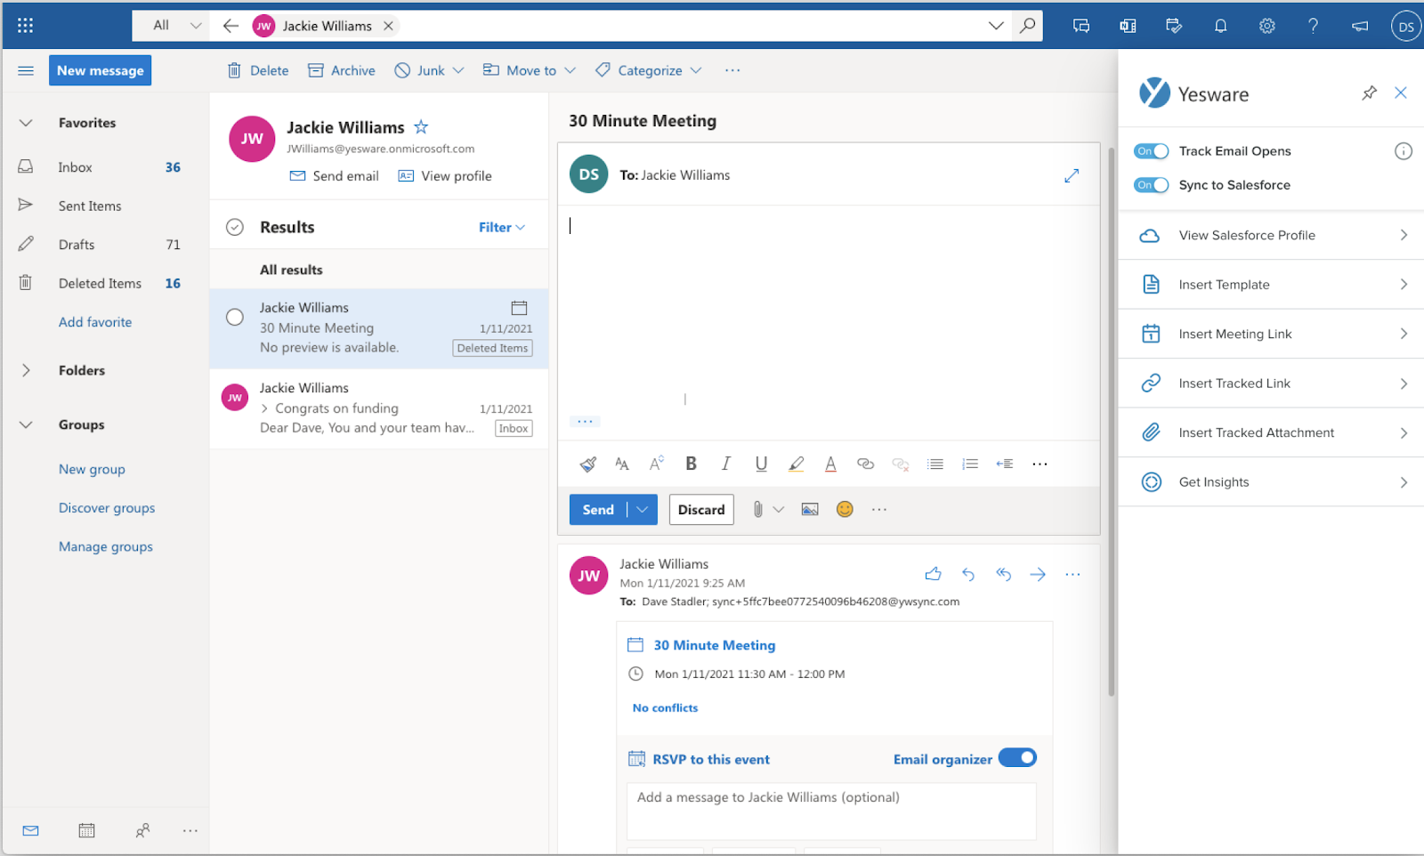Click the insert hyperlink icon
Screen dimensions: 1424x856
pos(865,464)
